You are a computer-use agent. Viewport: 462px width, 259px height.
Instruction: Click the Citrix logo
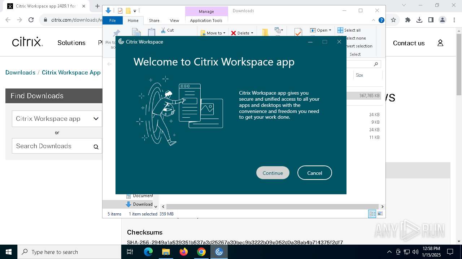tap(27, 42)
